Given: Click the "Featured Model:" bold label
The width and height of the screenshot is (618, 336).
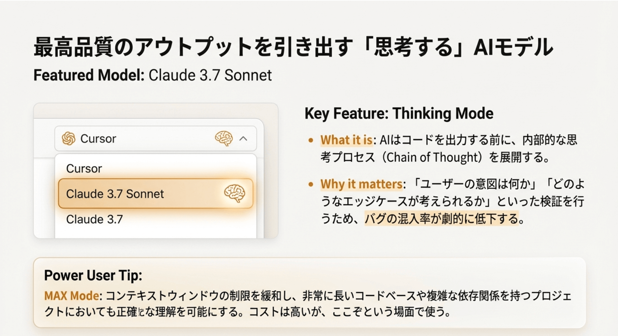Looking at the screenshot, I should [x=89, y=75].
